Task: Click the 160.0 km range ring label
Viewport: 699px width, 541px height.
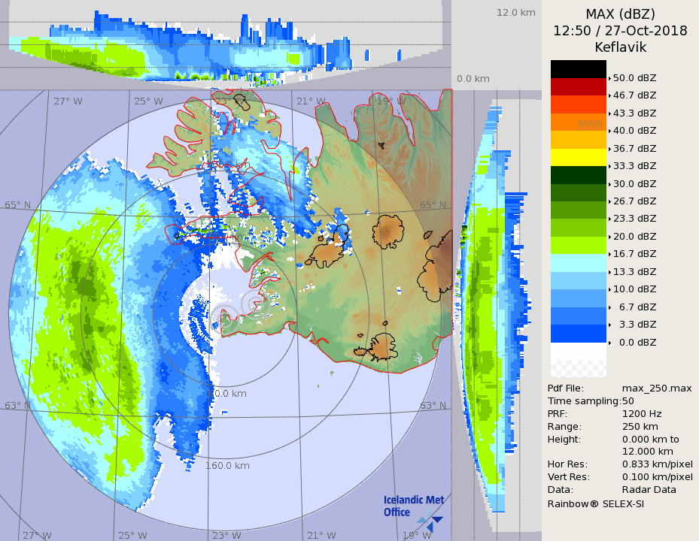Action: coord(227,466)
